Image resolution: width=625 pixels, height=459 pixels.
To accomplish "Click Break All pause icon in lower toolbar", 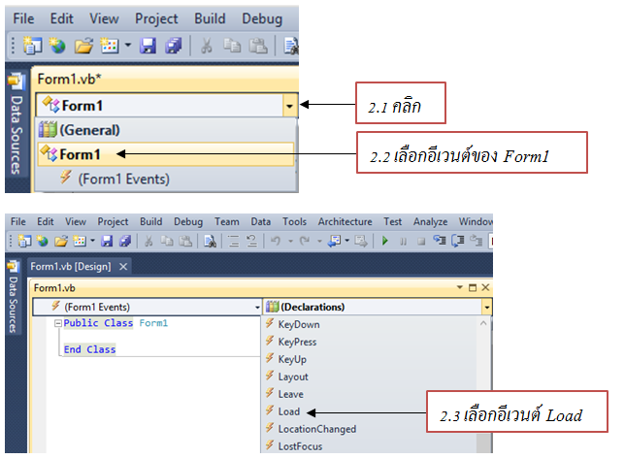I will point(404,242).
